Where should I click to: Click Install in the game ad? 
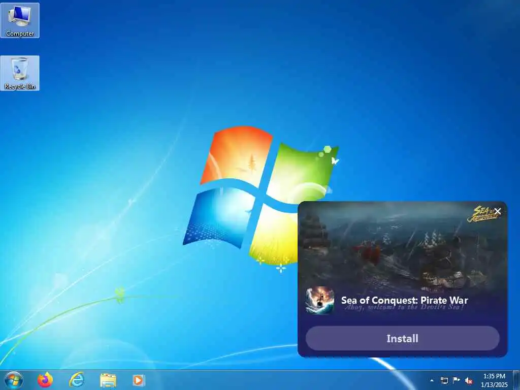coord(402,338)
